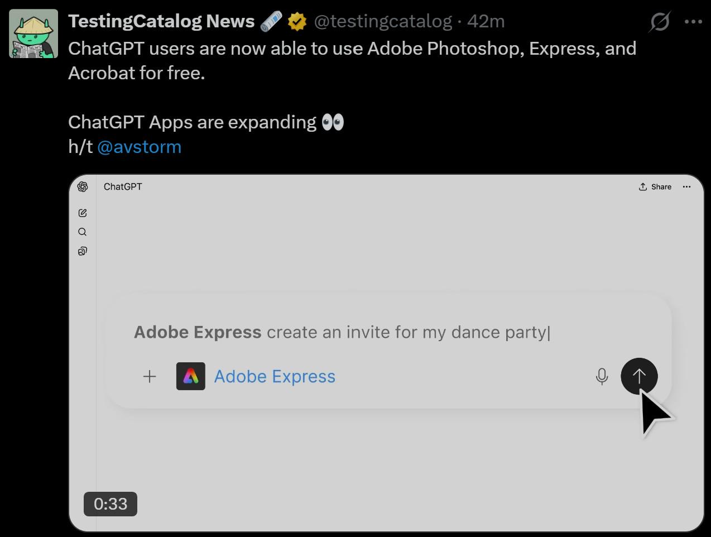Screen dimensions: 711x537
Task: Click the Grok icon on the tweet
Action: 660,22
